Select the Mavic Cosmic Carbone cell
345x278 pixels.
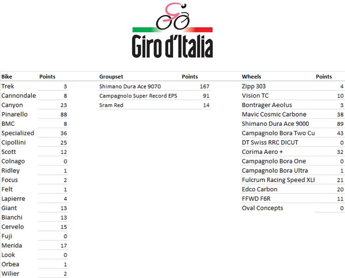point(274,114)
